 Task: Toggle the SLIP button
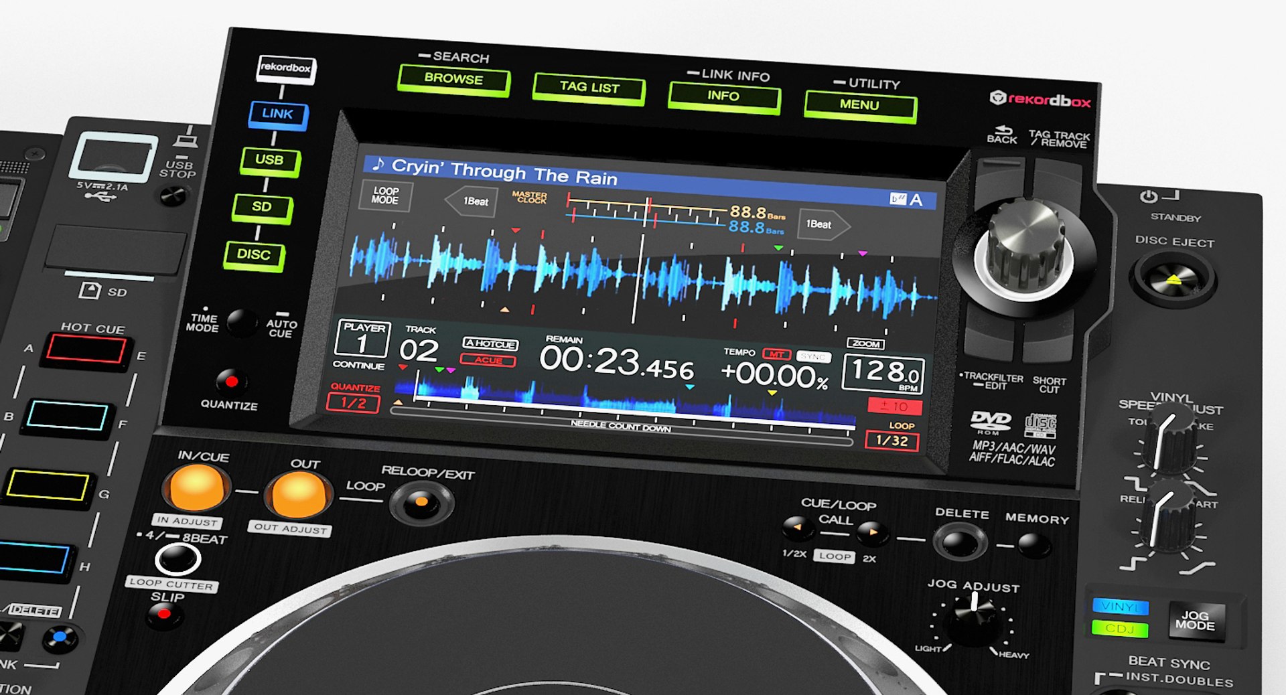tap(164, 614)
